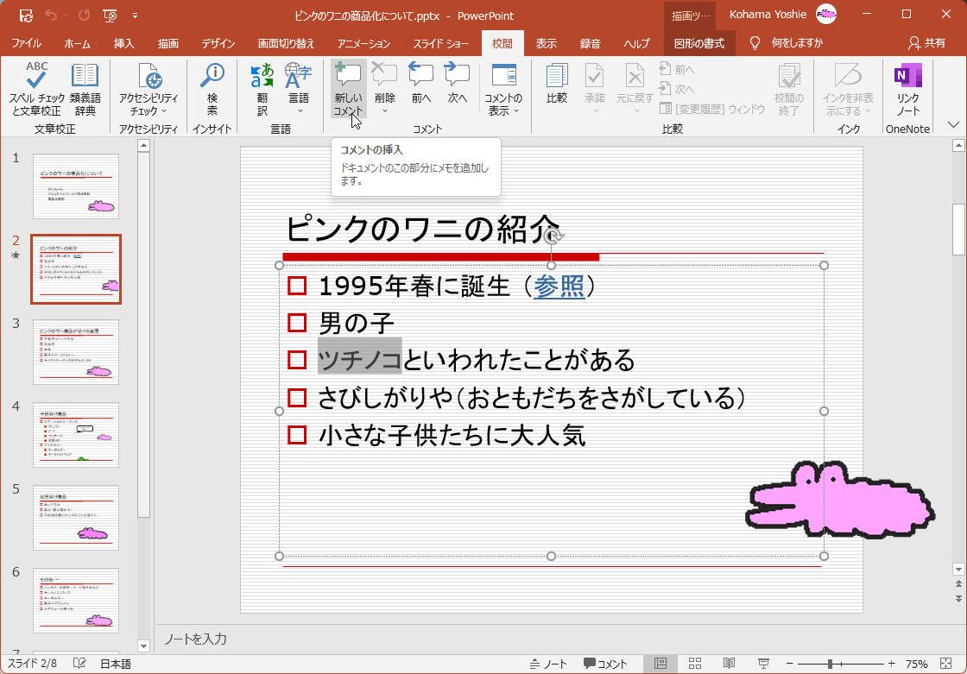The image size is (967, 674).
Task: Open OneNote リンクノート linked notes
Action: 908,90
